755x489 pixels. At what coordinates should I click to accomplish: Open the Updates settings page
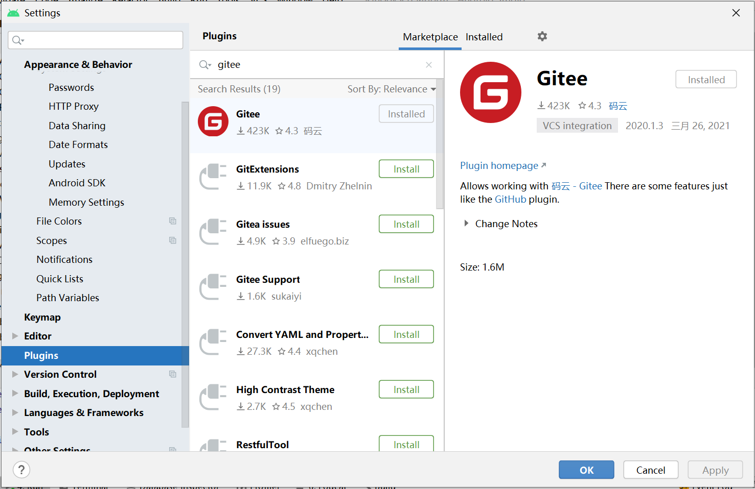[67, 164]
